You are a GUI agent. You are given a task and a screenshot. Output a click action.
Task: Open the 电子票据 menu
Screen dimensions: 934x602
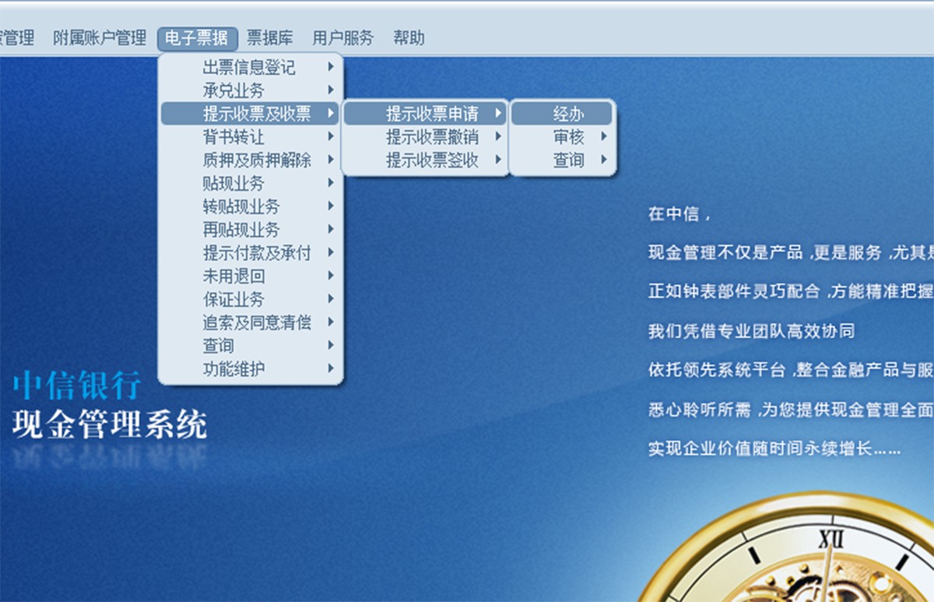197,37
